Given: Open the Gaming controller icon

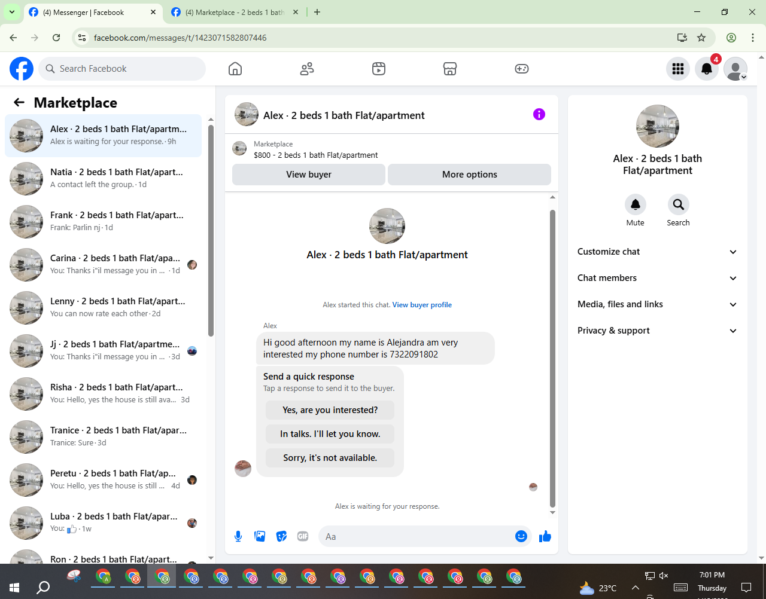Looking at the screenshot, I should pos(522,69).
